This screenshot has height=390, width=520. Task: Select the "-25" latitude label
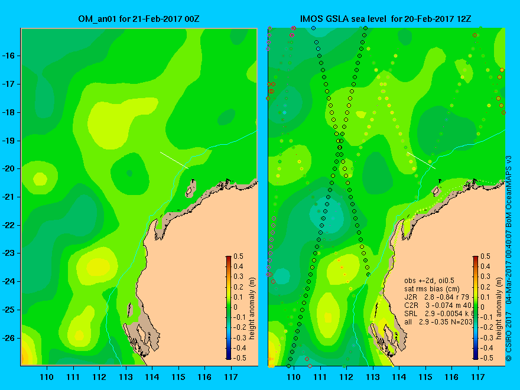[8, 310]
